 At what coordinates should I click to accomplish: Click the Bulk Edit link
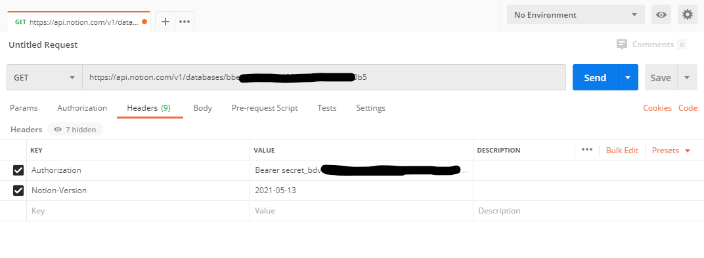click(622, 151)
